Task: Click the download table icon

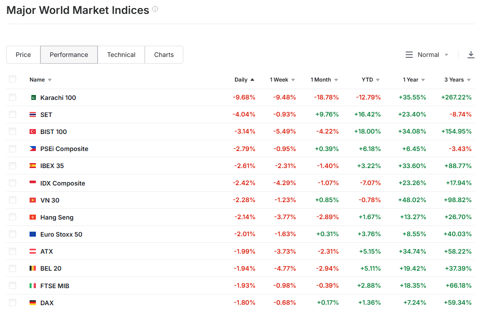Action: point(471,55)
